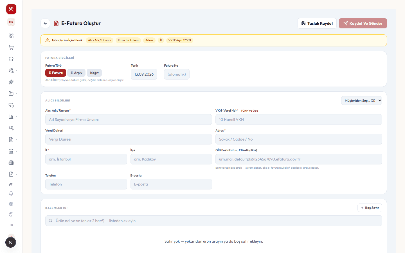Click the product search field in Kalemler
The image size is (405, 253).
coord(214,221)
